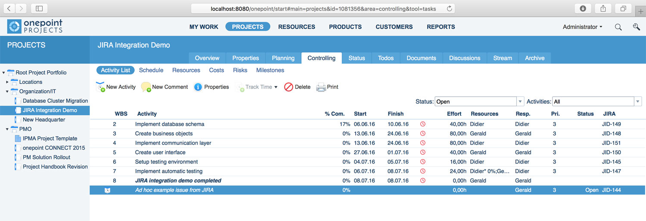Open the RESOURCES main menu
646x221 pixels.
point(296,27)
